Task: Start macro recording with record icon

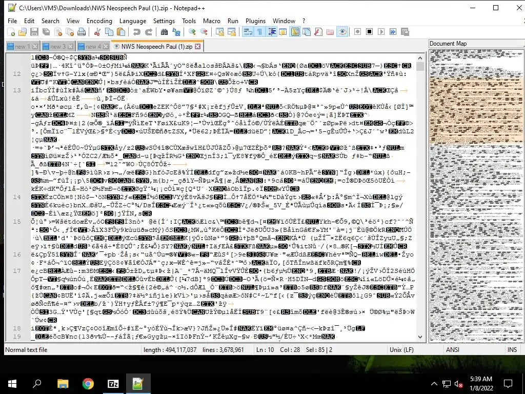Action: point(357,32)
